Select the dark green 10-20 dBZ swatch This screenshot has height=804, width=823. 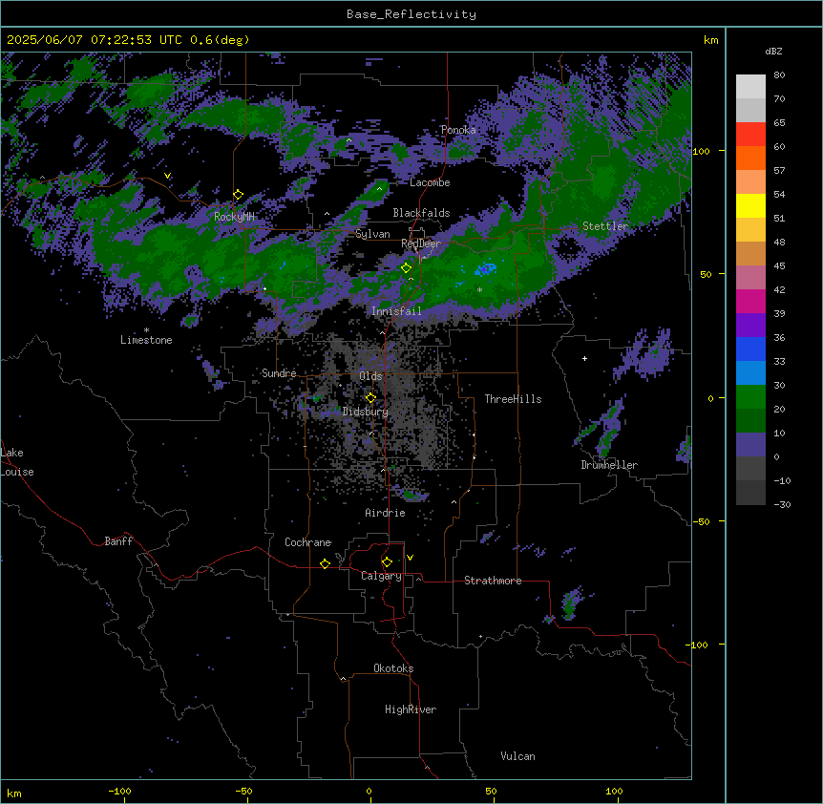pos(750,421)
